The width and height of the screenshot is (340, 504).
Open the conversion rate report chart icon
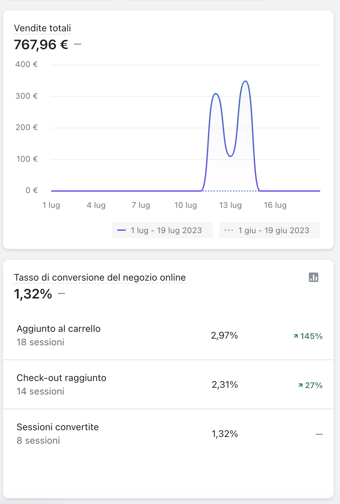click(x=313, y=277)
